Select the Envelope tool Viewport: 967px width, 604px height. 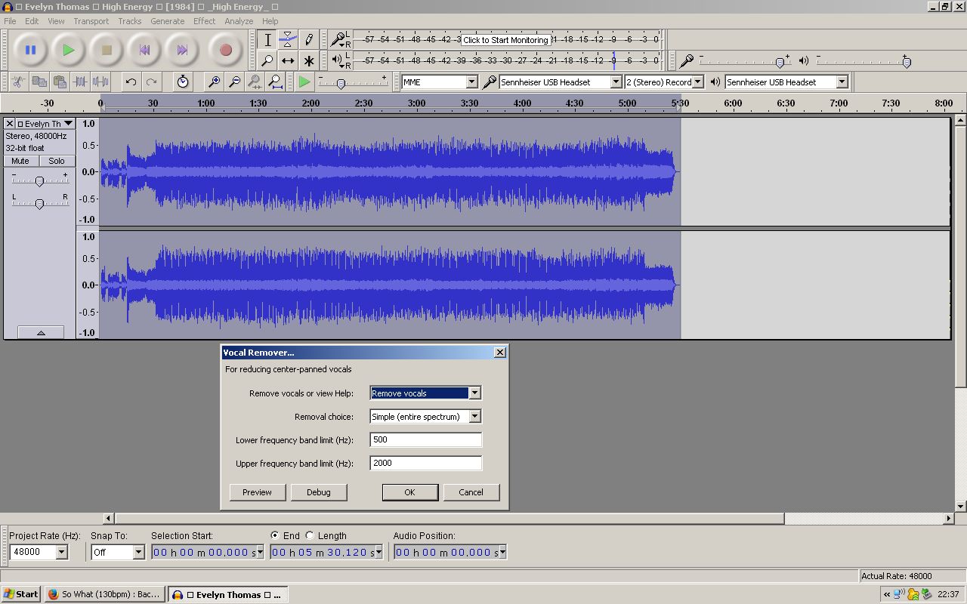(288, 40)
